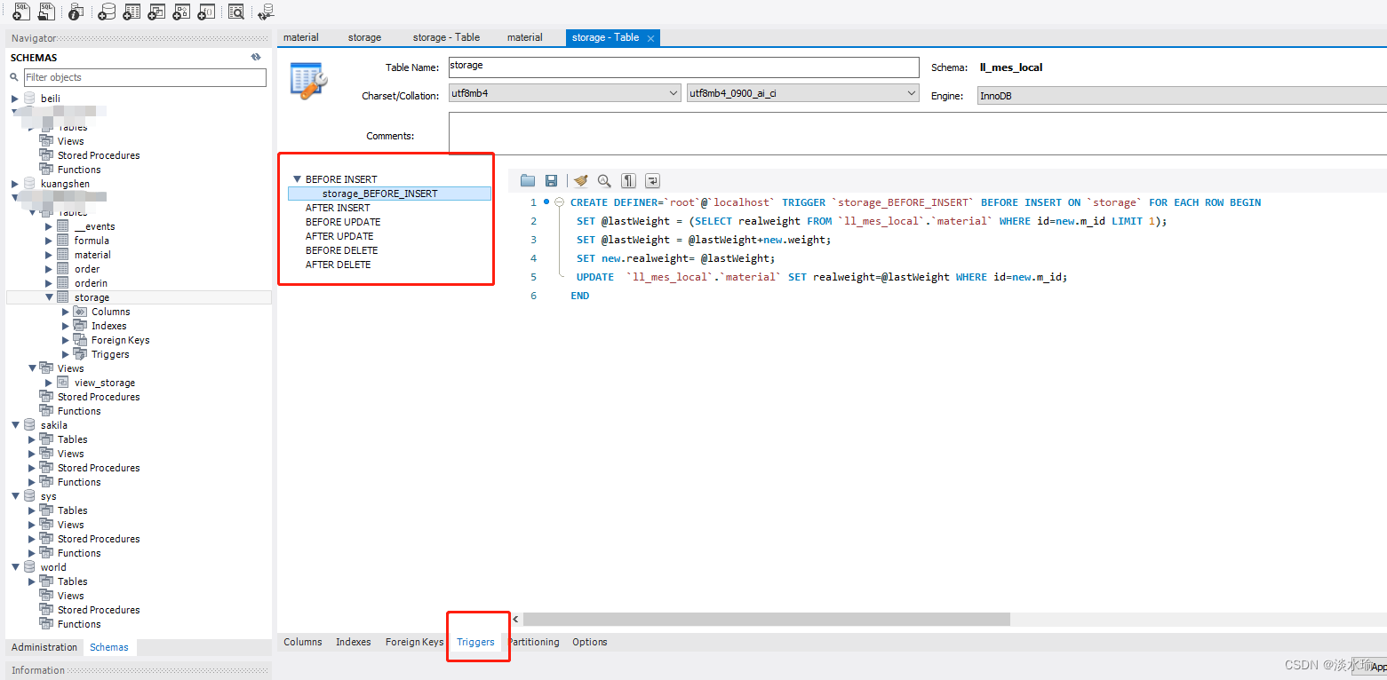1387x680 pixels.
Task: Switch to the Administration navigator tab
Action: click(44, 647)
